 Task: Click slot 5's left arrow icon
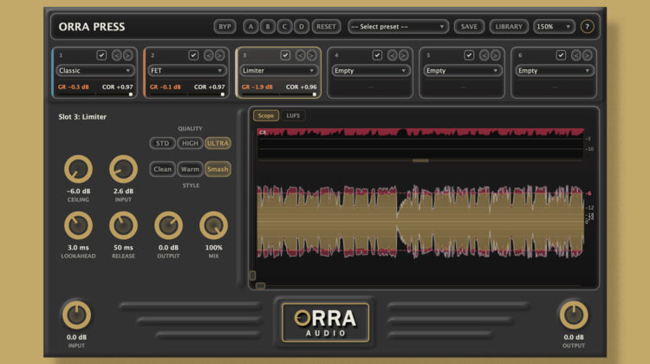pyautogui.click(x=484, y=55)
